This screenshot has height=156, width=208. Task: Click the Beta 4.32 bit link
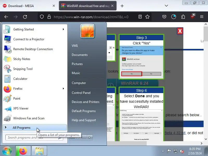coord(175,133)
